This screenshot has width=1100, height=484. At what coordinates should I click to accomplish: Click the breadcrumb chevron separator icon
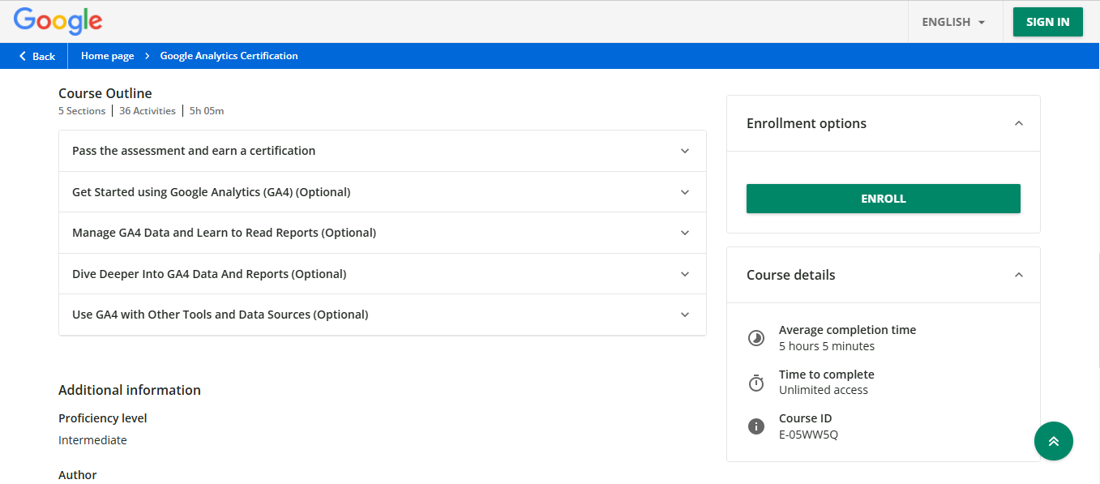[147, 56]
